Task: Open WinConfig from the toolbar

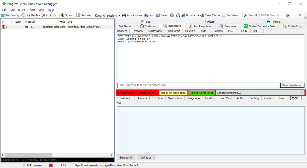Action: tap(10, 15)
